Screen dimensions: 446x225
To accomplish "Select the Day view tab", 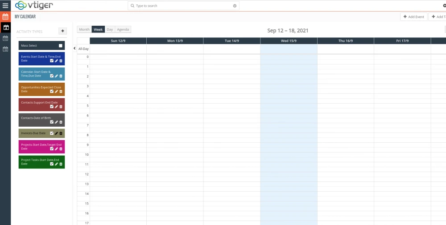I will pos(110,30).
